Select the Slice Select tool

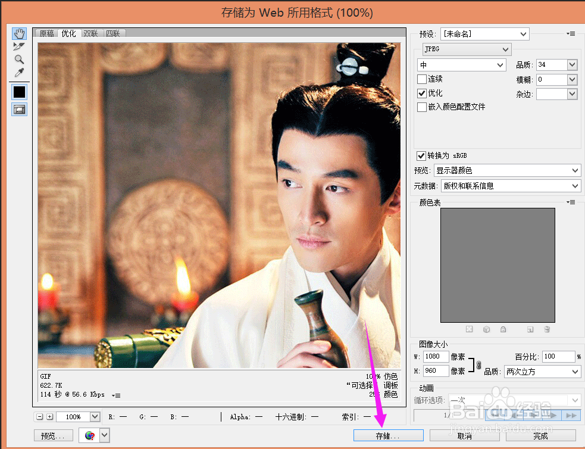(x=19, y=46)
